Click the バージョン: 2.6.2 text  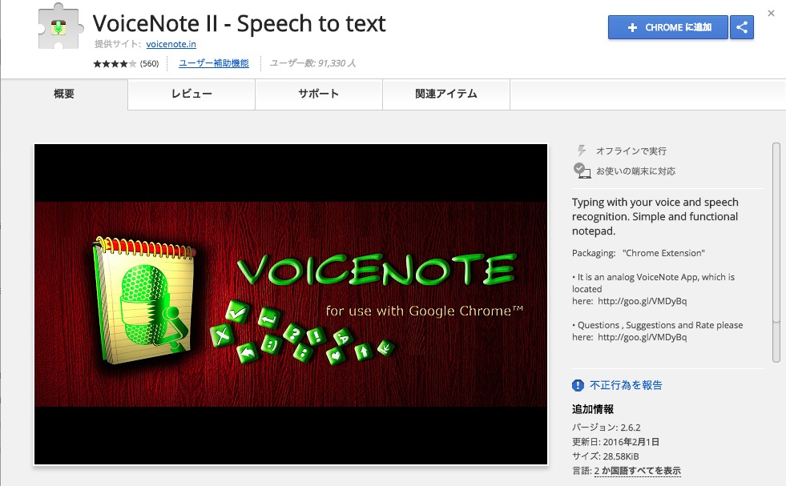606,428
